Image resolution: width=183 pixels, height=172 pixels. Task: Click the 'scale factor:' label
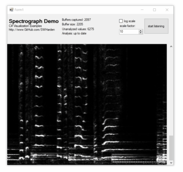coord(128,26)
